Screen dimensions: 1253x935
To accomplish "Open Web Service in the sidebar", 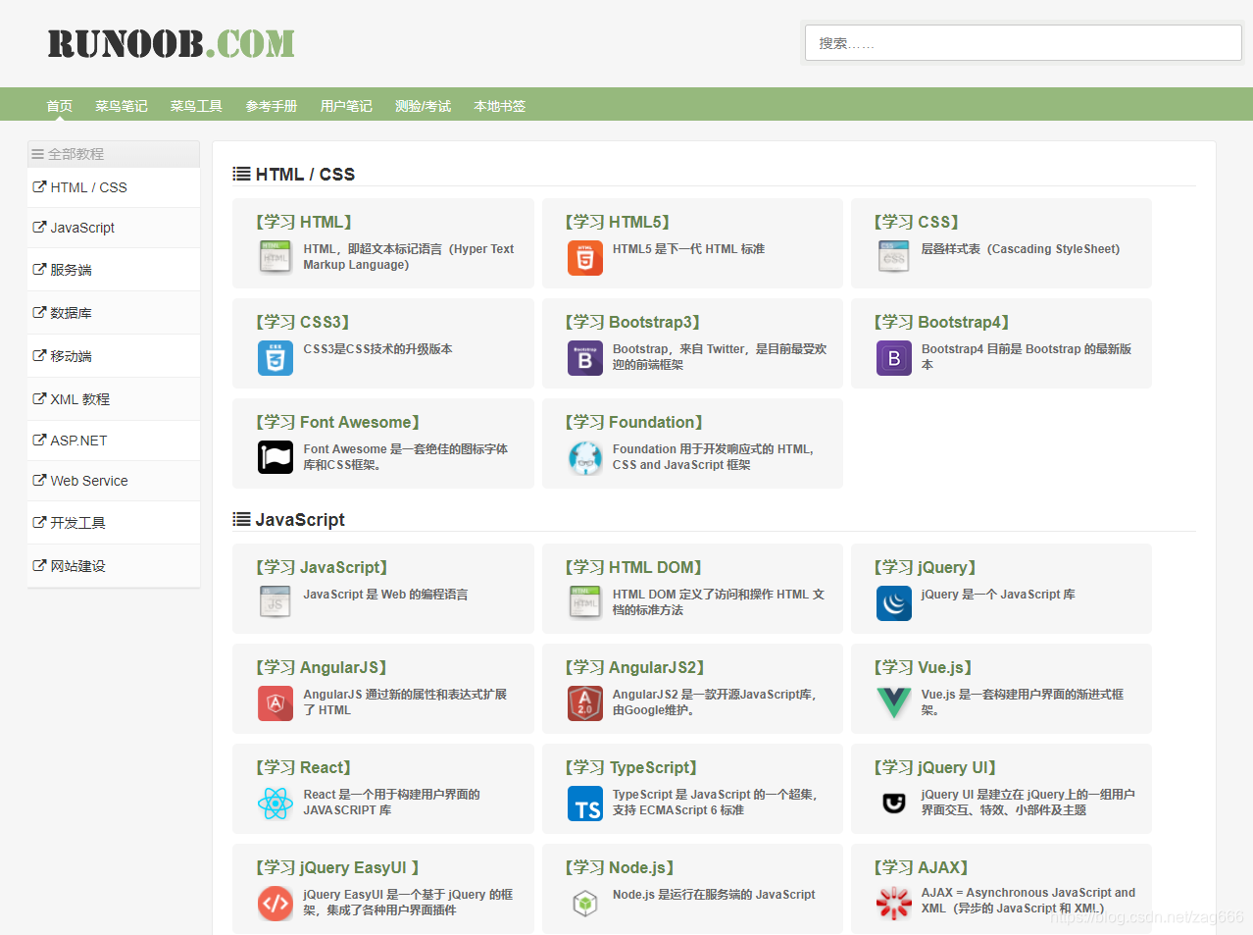I will coord(114,481).
